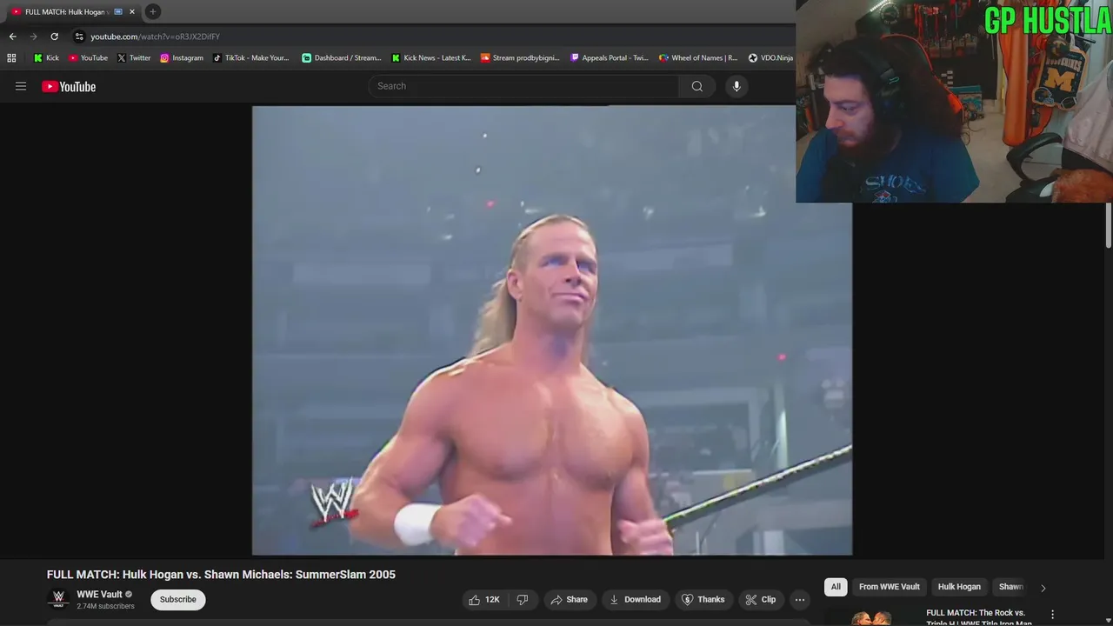1113x626 pixels.
Task: Open more actions ellipsis menu
Action: coord(800,600)
